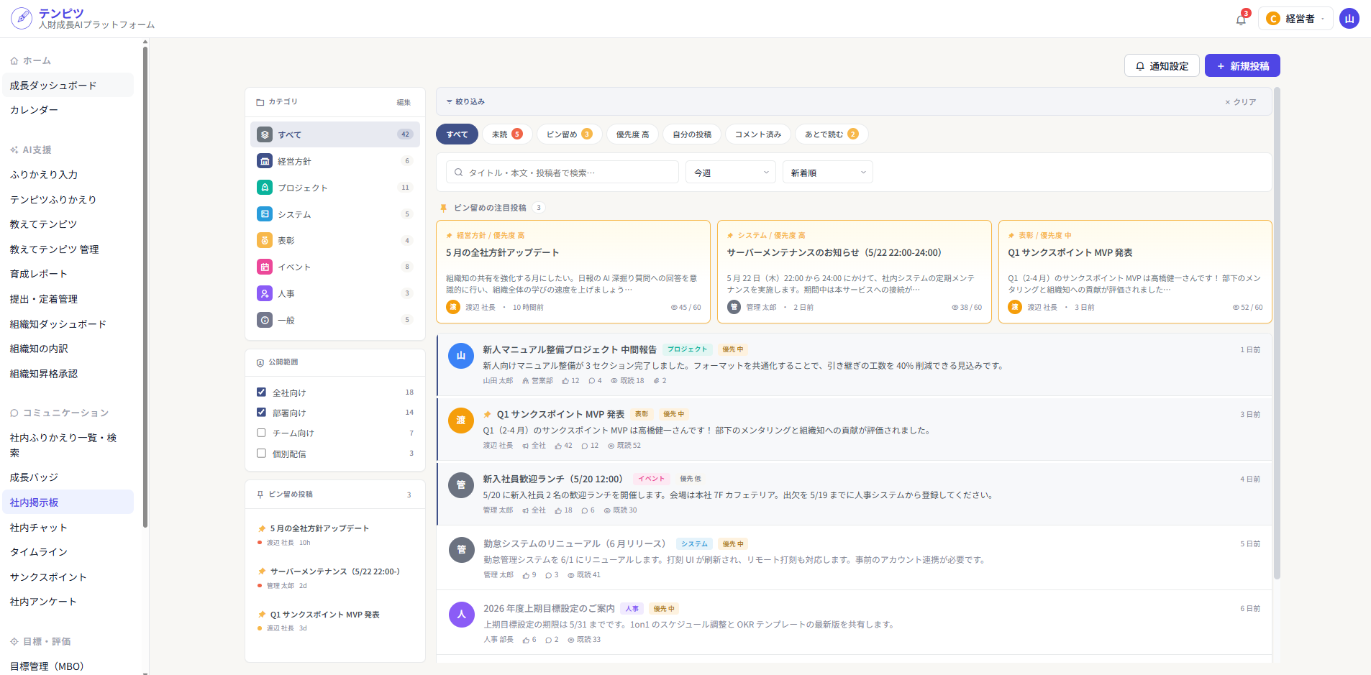Click like icon on 新入社員歓迎ランチ post
Image resolution: width=1371 pixels, height=675 pixels.
pos(558,510)
